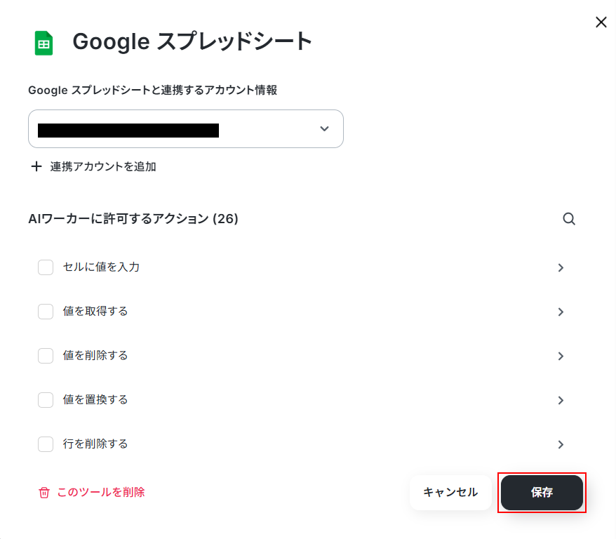Image resolution: width=616 pixels, height=539 pixels.
Task: Show details arrow for 行を削除する
Action: coord(561,444)
